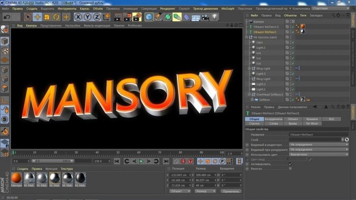Click the Make Editable icon
The image size is (356, 200).
pos(5,30)
